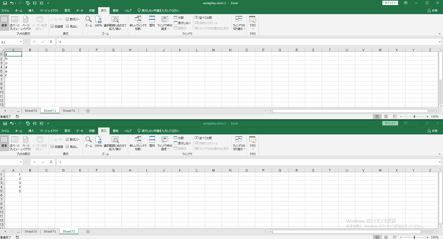Click Save icon in bottom window title bar

tap(5, 123)
